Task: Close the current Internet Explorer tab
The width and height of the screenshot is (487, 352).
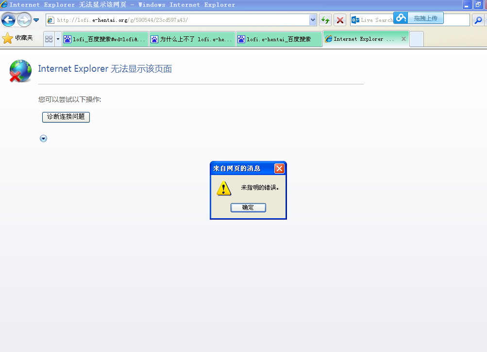Action: (x=403, y=39)
